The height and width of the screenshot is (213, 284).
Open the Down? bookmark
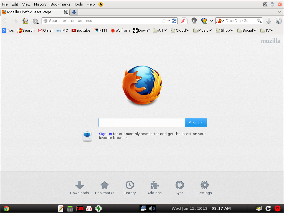coord(141,31)
